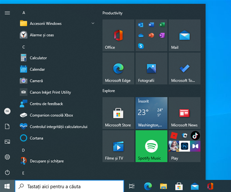Open the Fotografii tile
This screenshot has height=192, width=231.
pos(151,69)
